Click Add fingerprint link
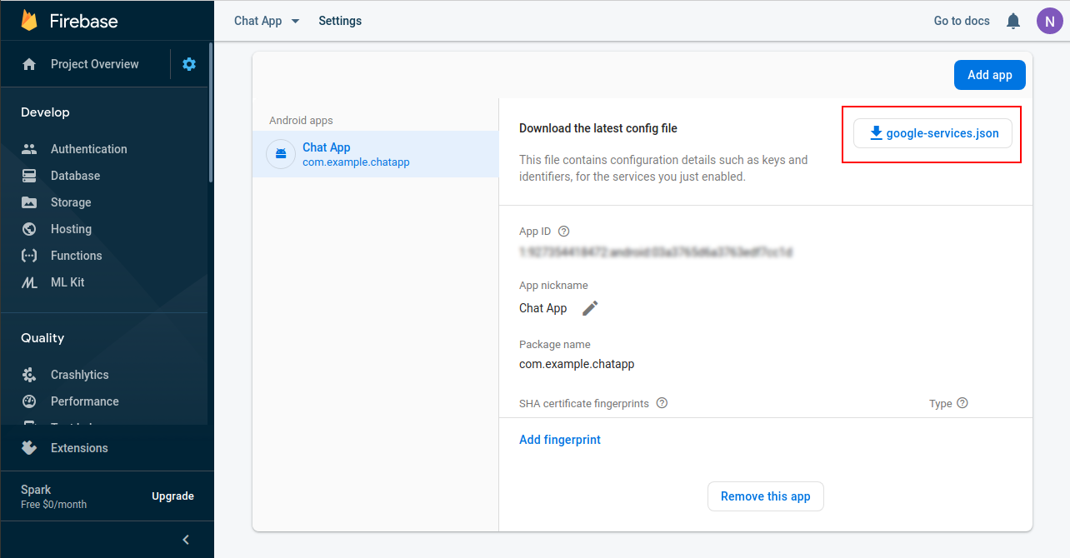Image resolution: width=1070 pixels, height=558 pixels. click(x=560, y=440)
